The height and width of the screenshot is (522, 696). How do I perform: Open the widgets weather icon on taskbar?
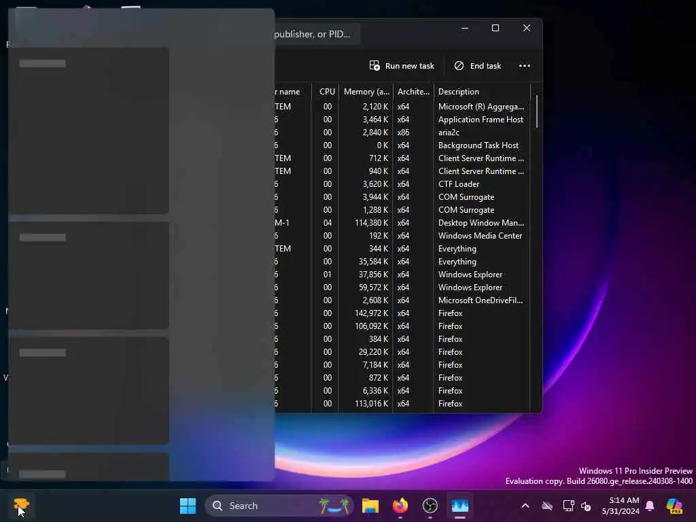coord(21,505)
